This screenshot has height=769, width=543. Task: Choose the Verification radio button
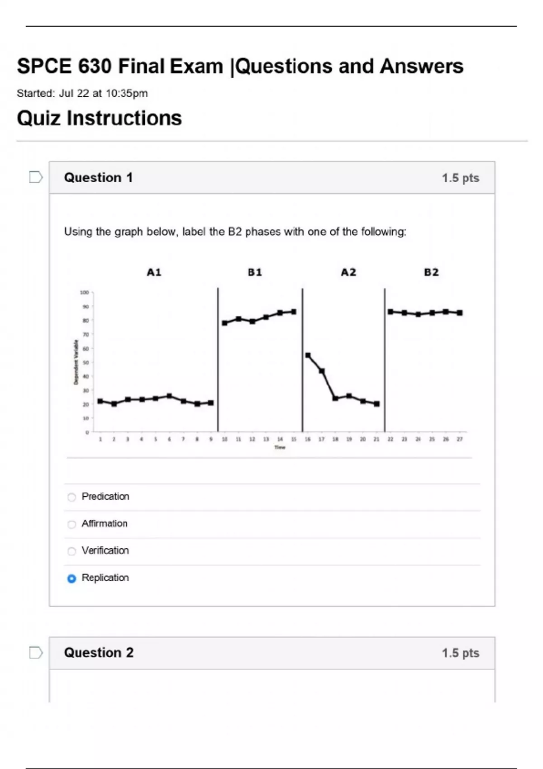coord(71,551)
